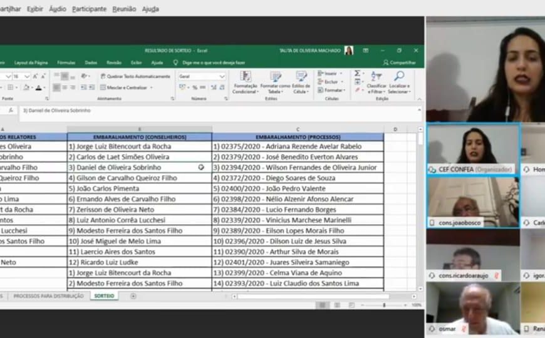
Task: Toggle middle vertical alignment
Action: point(65,76)
